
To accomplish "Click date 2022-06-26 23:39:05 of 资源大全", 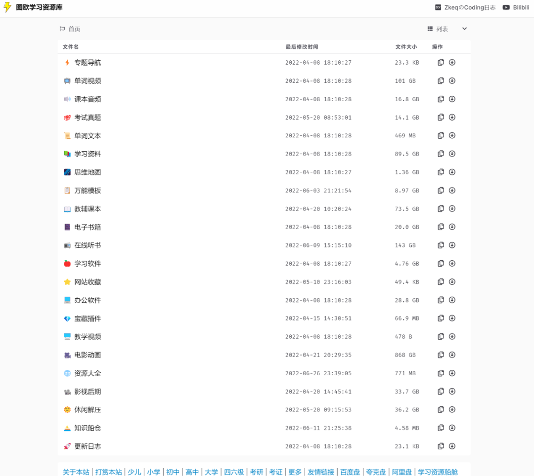I will tap(318, 373).
